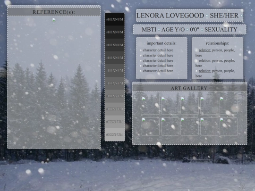Open third Art Gallery thumbnail in bottom row

coord(190,126)
